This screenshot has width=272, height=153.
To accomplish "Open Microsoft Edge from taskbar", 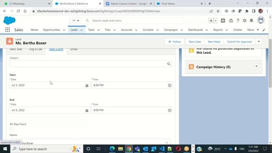I will [112, 149].
